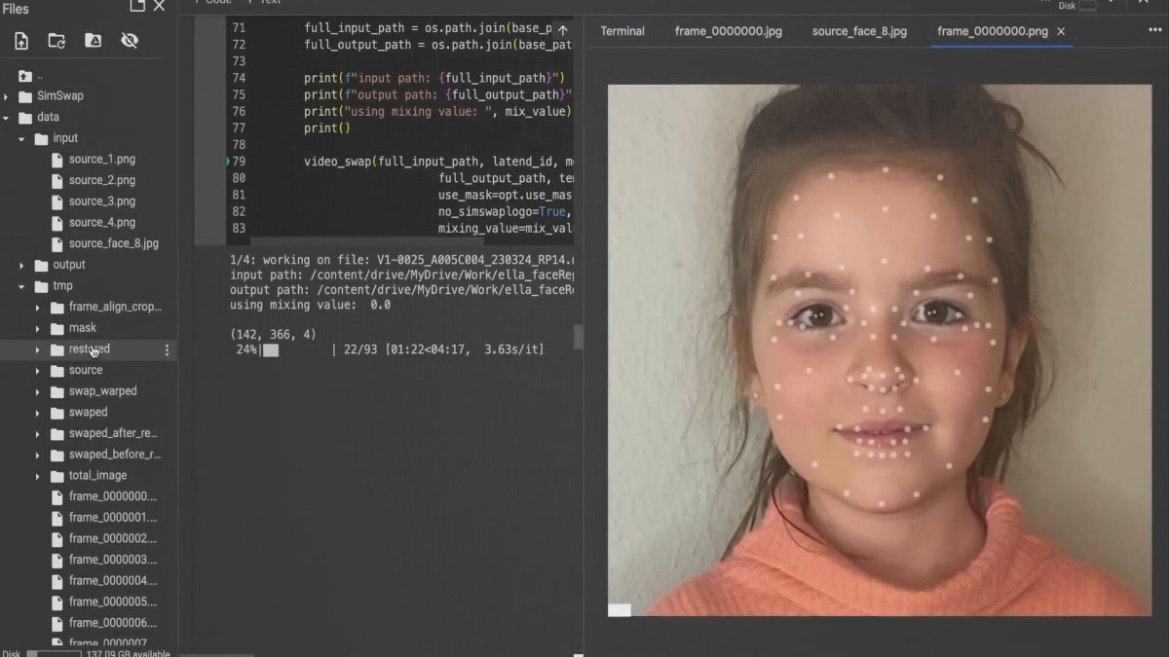The width and height of the screenshot is (1169, 657).
Task: Go up one directory via the '..' folder
Action: [31, 76]
